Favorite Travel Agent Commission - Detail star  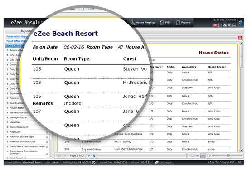[x=47, y=147]
